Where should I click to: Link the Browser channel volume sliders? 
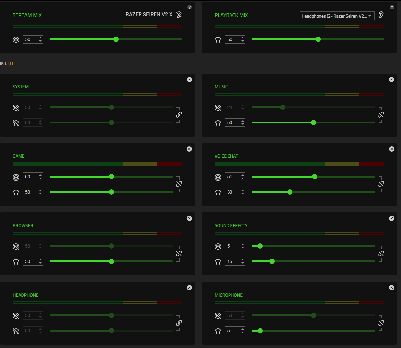pos(179,254)
